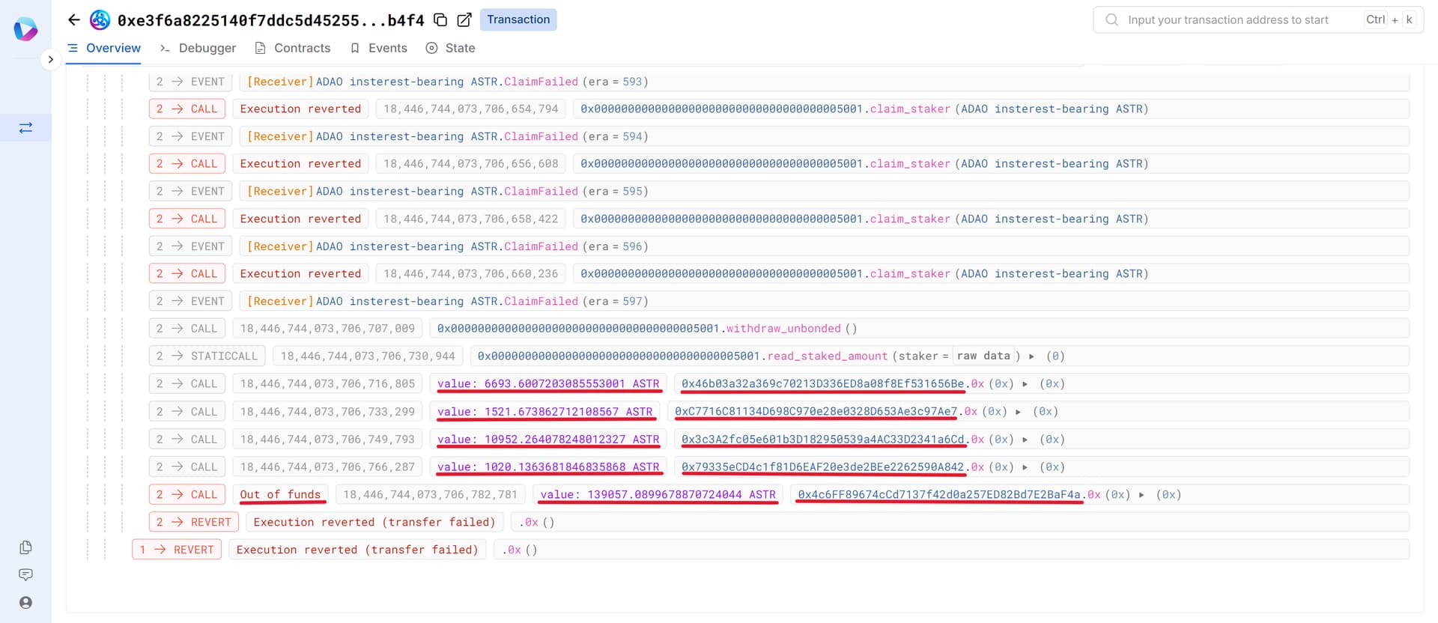Expand the read_staked_amount call result triangle

coord(1032,356)
